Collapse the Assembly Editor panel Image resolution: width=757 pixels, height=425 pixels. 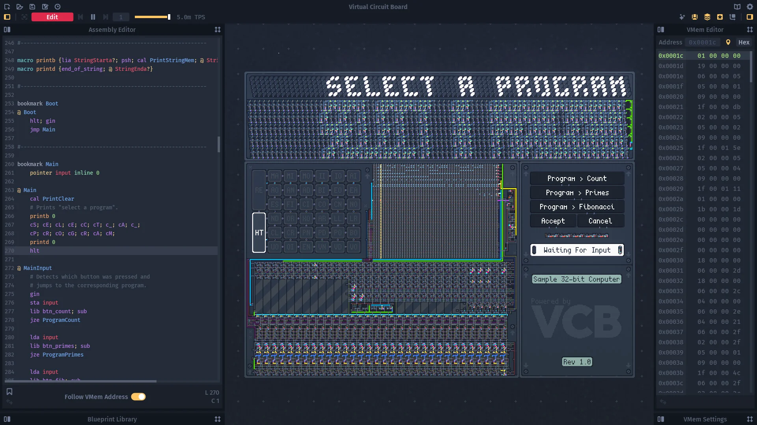(x=7, y=30)
